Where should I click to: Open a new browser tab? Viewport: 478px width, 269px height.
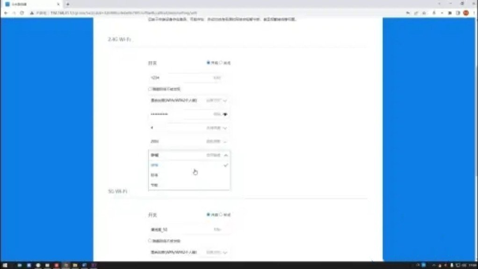68,4
